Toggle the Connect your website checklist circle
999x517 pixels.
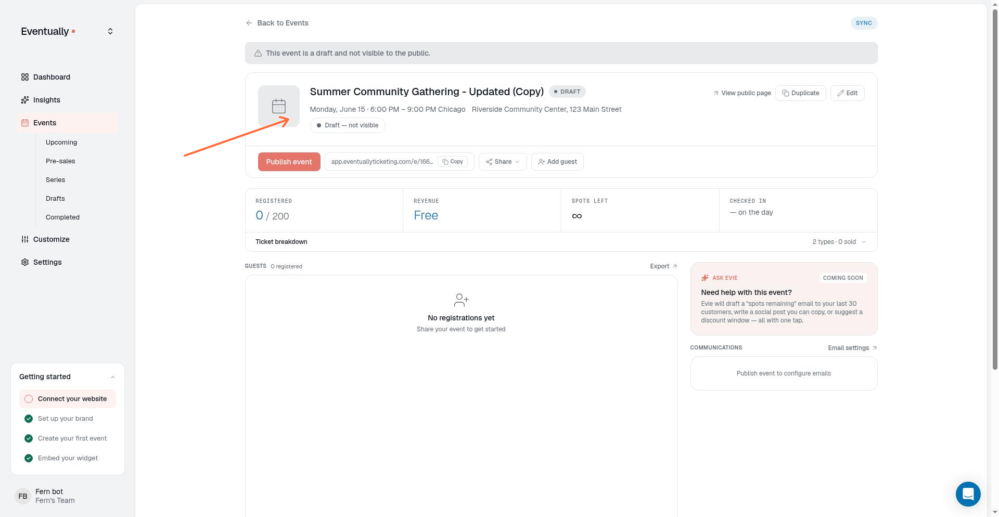pyautogui.click(x=29, y=399)
